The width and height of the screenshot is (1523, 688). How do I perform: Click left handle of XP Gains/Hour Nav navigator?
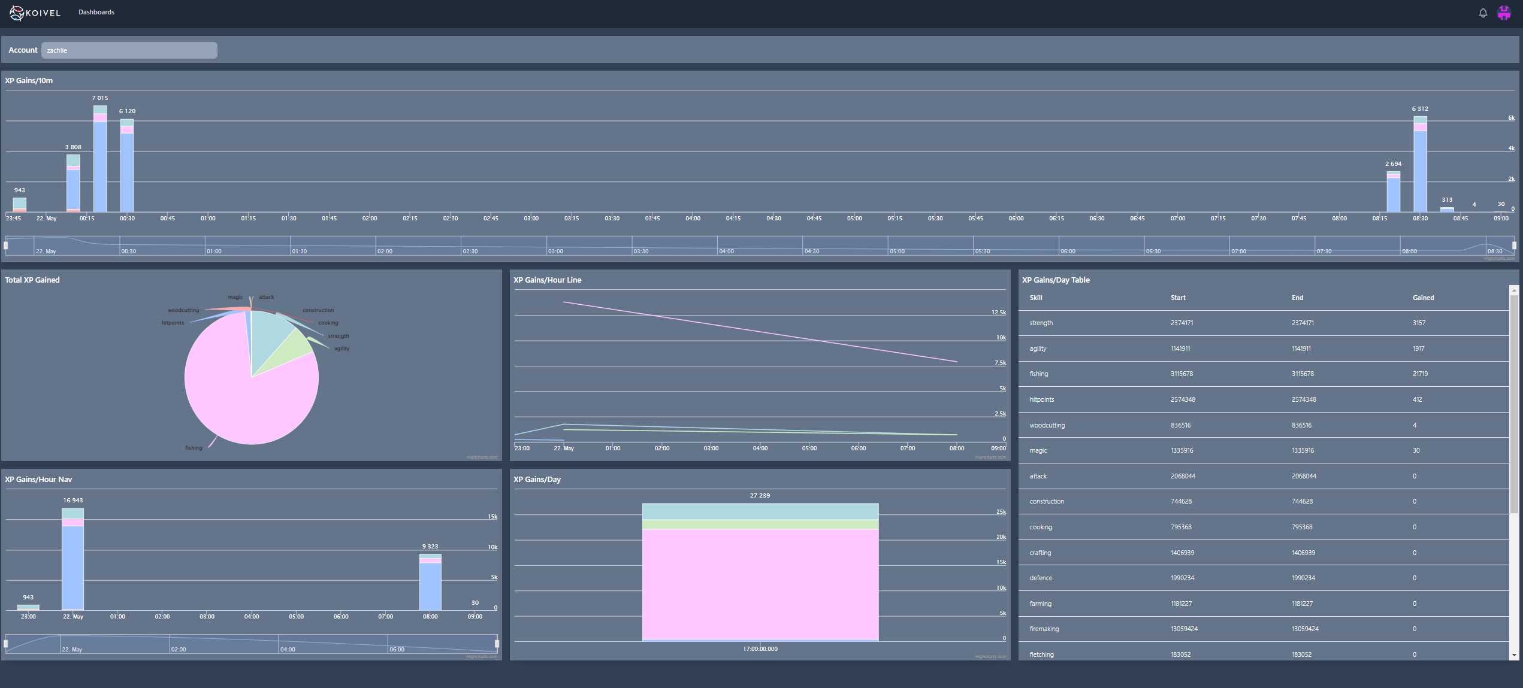(x=6, y=644)
